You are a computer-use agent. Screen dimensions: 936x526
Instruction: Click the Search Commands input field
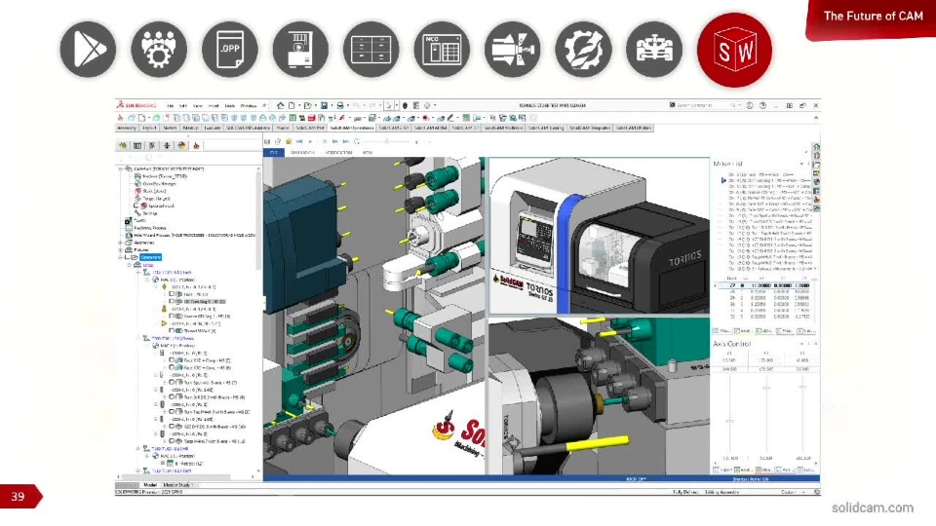tap(703, 105)
